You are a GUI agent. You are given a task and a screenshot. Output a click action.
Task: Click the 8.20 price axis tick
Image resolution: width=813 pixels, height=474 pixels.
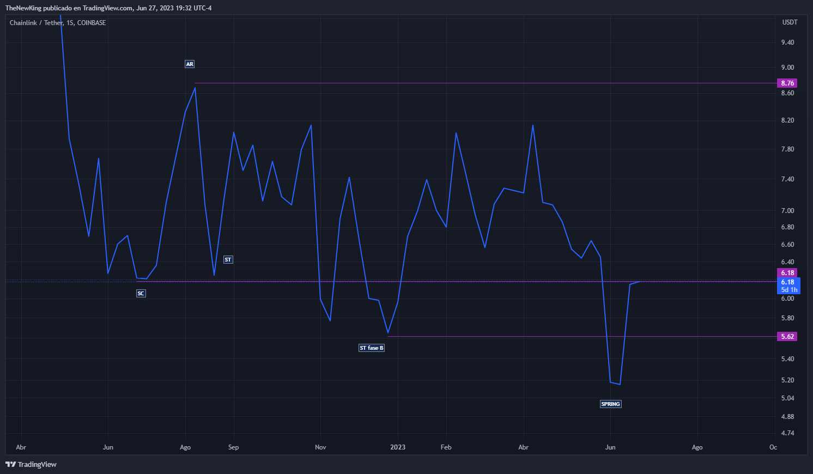click(787, 120)
